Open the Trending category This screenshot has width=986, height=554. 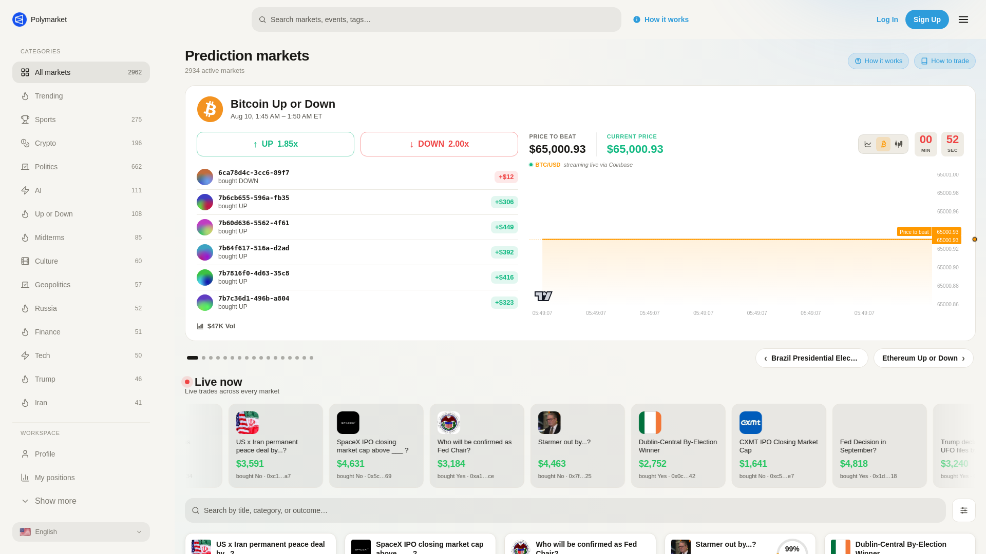(81, 96)
